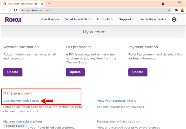Expand the What to watch menu
Viewport: 186px width, 129px height.
pos(78,19)
